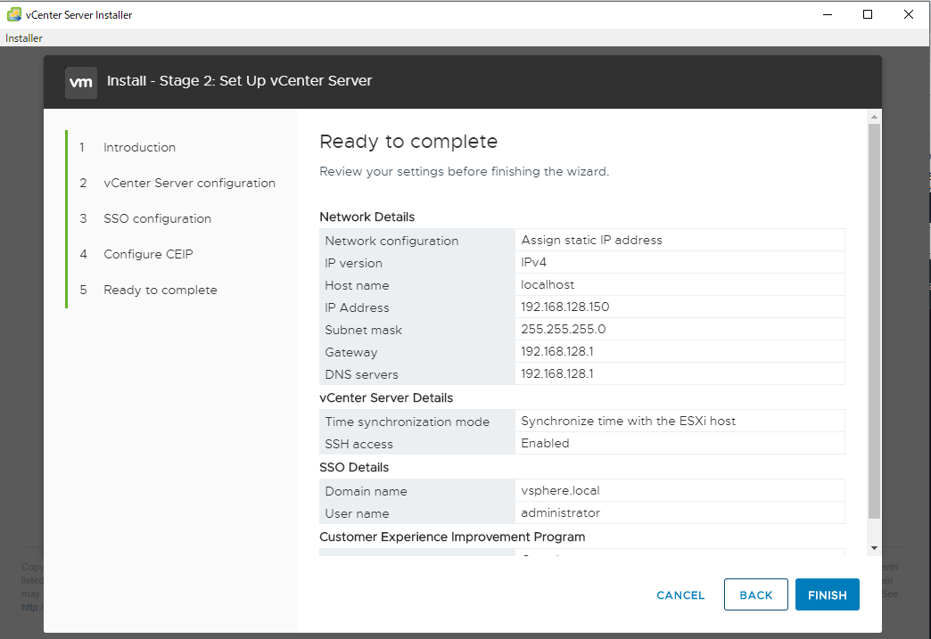The width and height of the screenshot is (931, 639).
Task: Click the 'Host name' label
Action: [x=357, y=285]
